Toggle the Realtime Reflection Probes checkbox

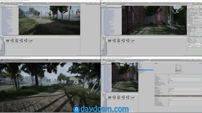click(x=169, y=82)
